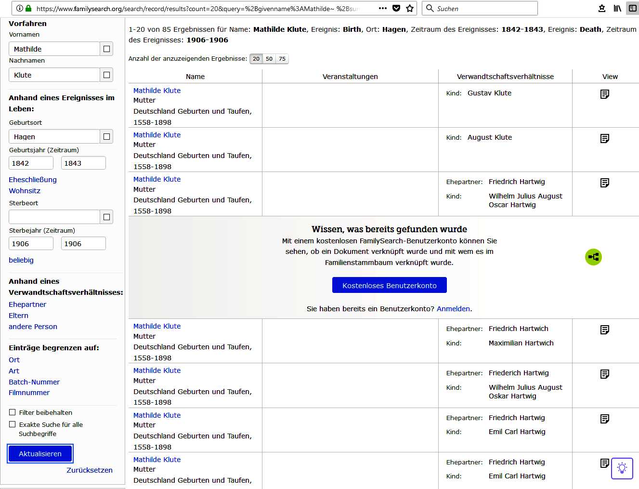Click the Name column header
Screen dimensions: 639x489
tap(195, 77)
